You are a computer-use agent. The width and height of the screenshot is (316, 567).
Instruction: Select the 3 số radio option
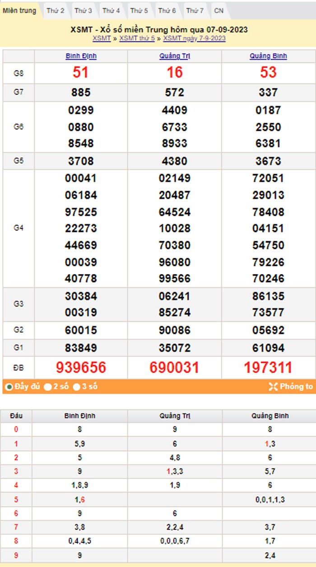[77, 387]
